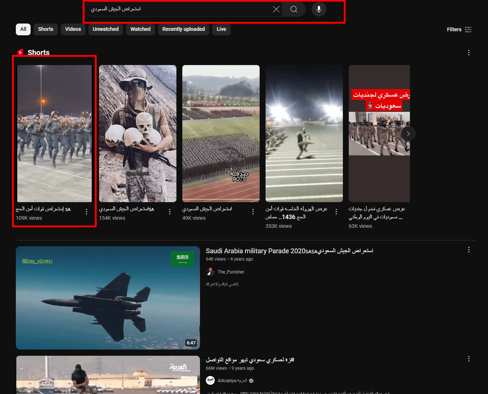Screen dimensions: 488x394
Task: Visit The_Punisher channel name link
Action: (x=231, y=272)
